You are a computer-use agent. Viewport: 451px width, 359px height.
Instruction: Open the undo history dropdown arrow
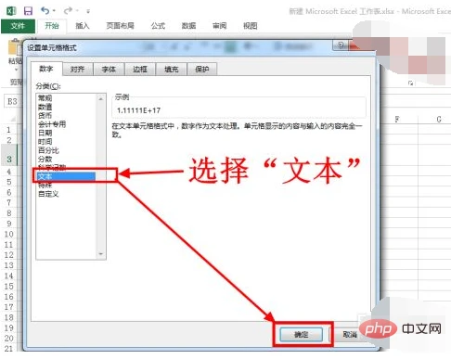pyautogui.click(x=54, y=11)
